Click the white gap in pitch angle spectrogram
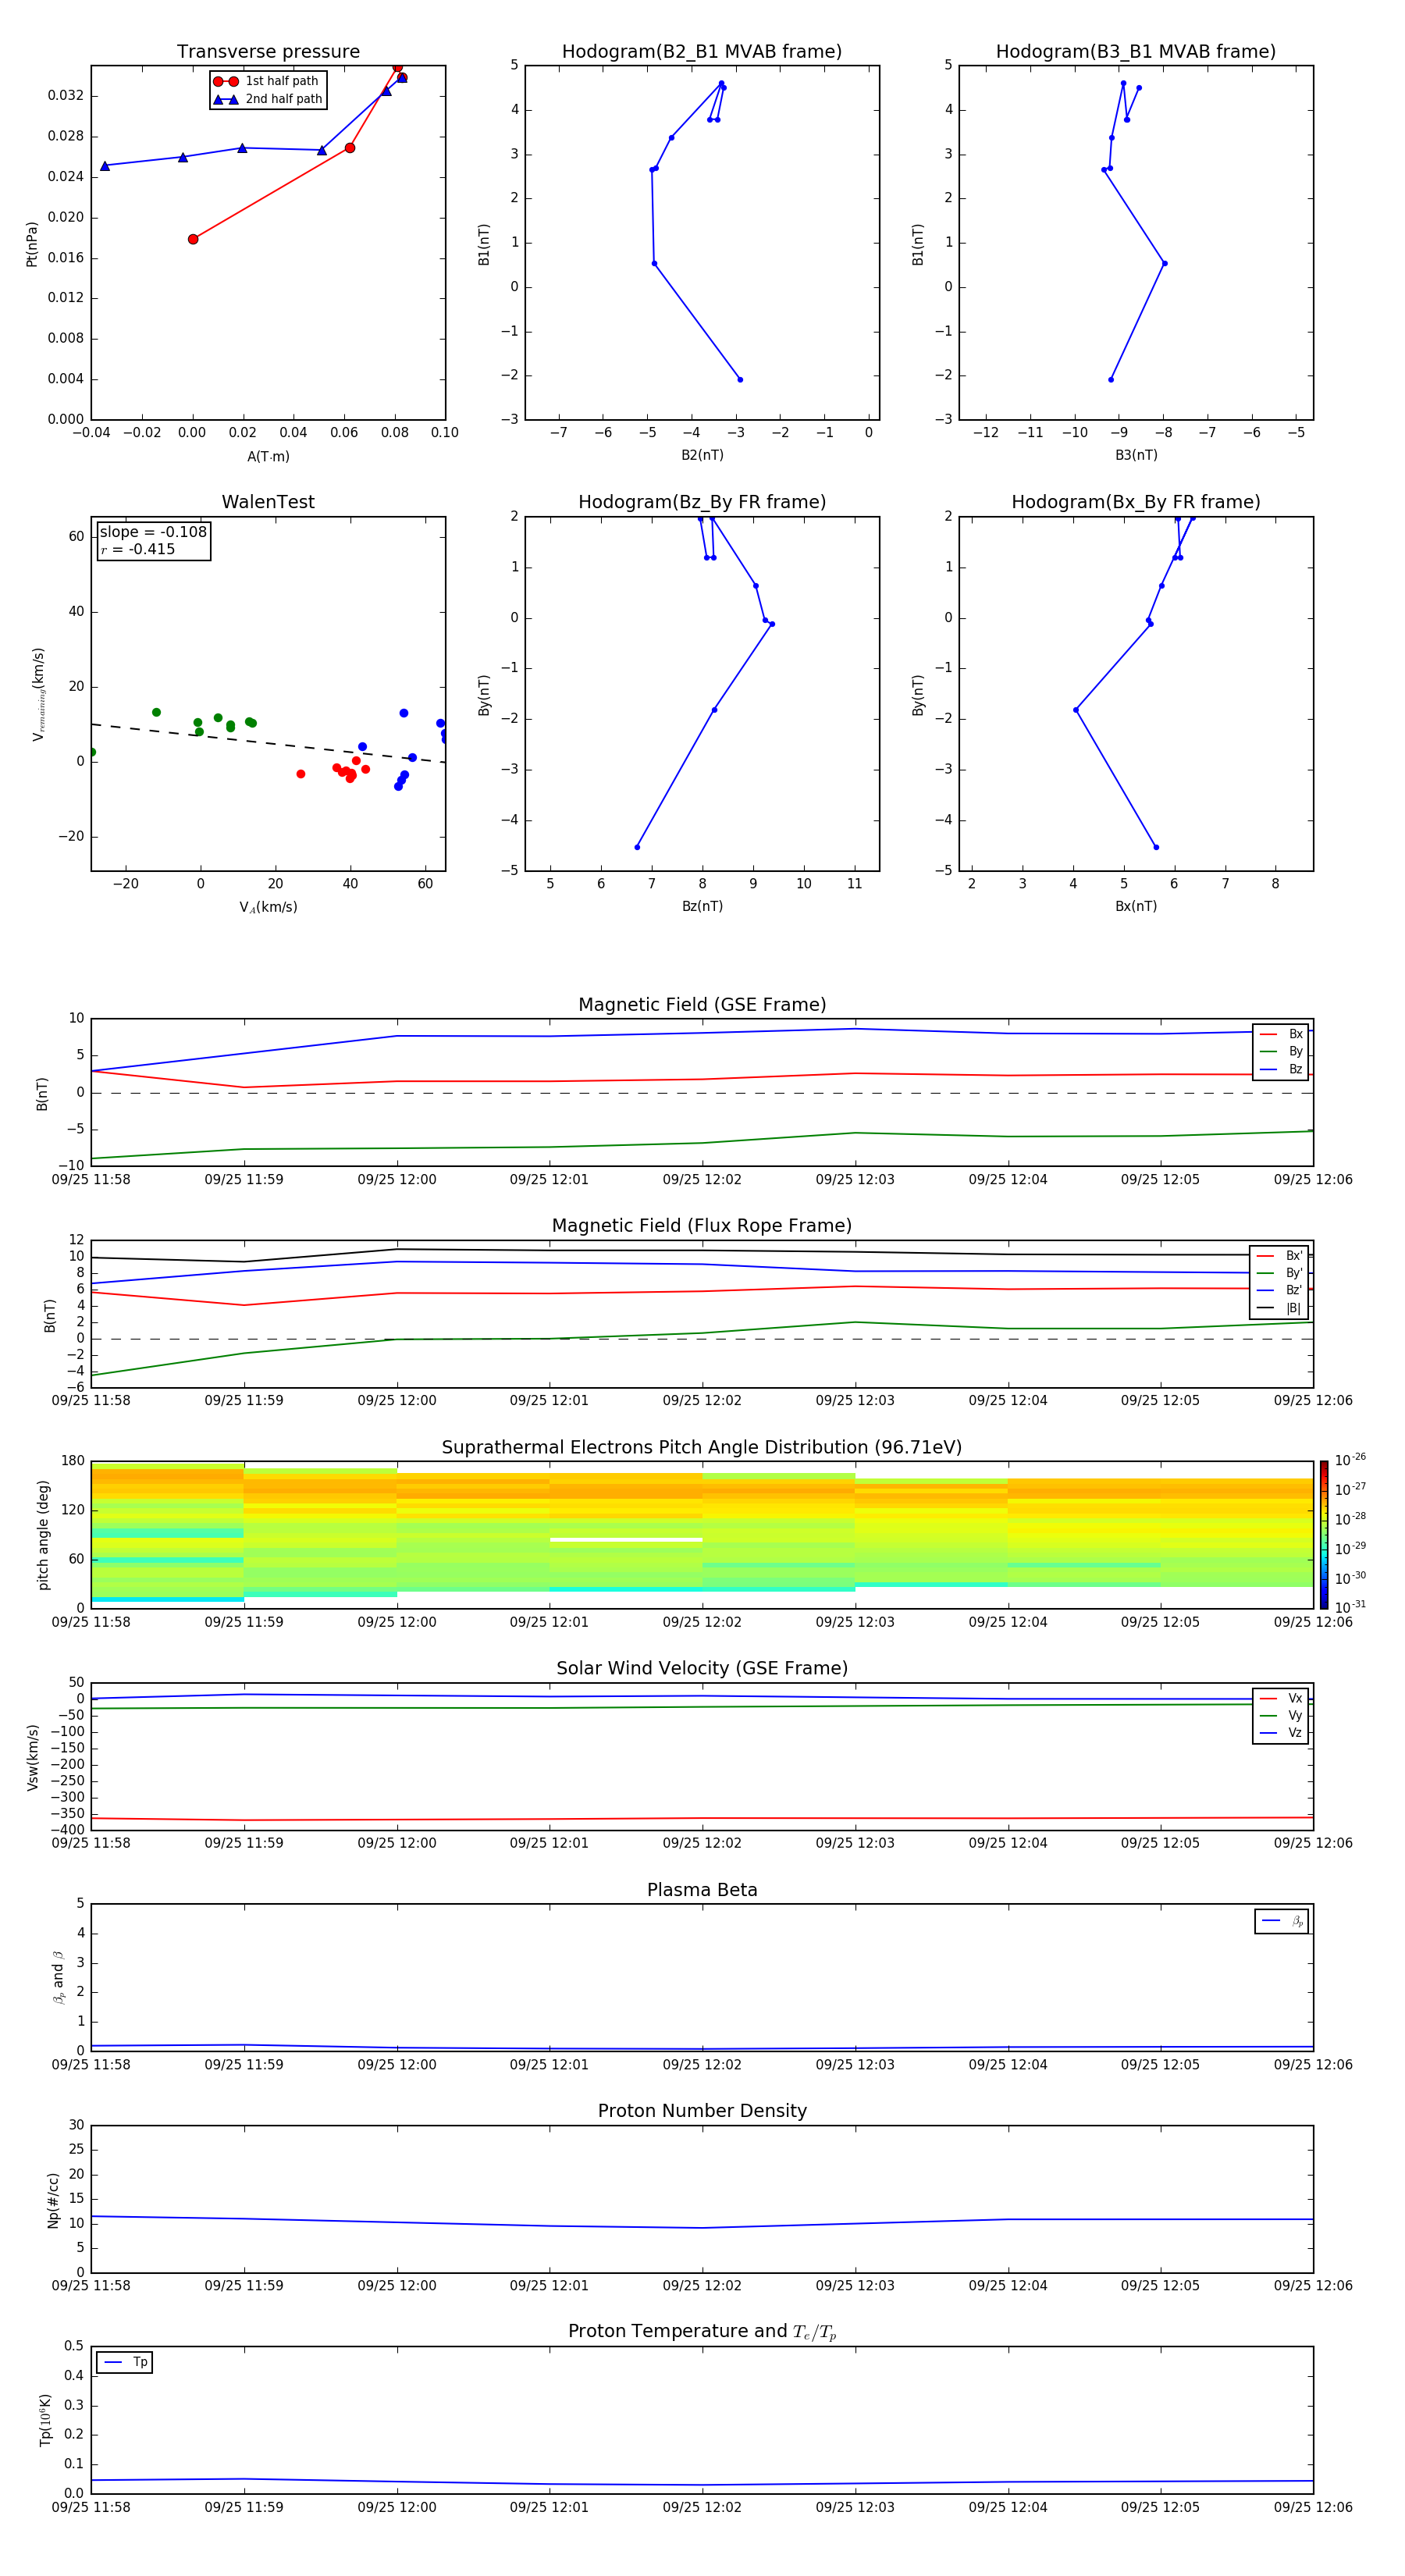 click(x=626, y=1540)
